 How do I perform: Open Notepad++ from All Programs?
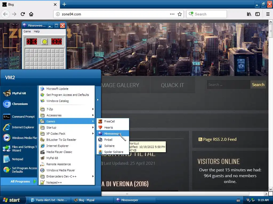pyautogui.click(x=67, y=182)
